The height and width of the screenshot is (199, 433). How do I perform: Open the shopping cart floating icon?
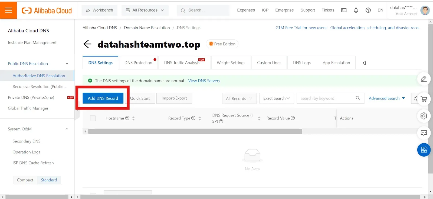(424, 99)
